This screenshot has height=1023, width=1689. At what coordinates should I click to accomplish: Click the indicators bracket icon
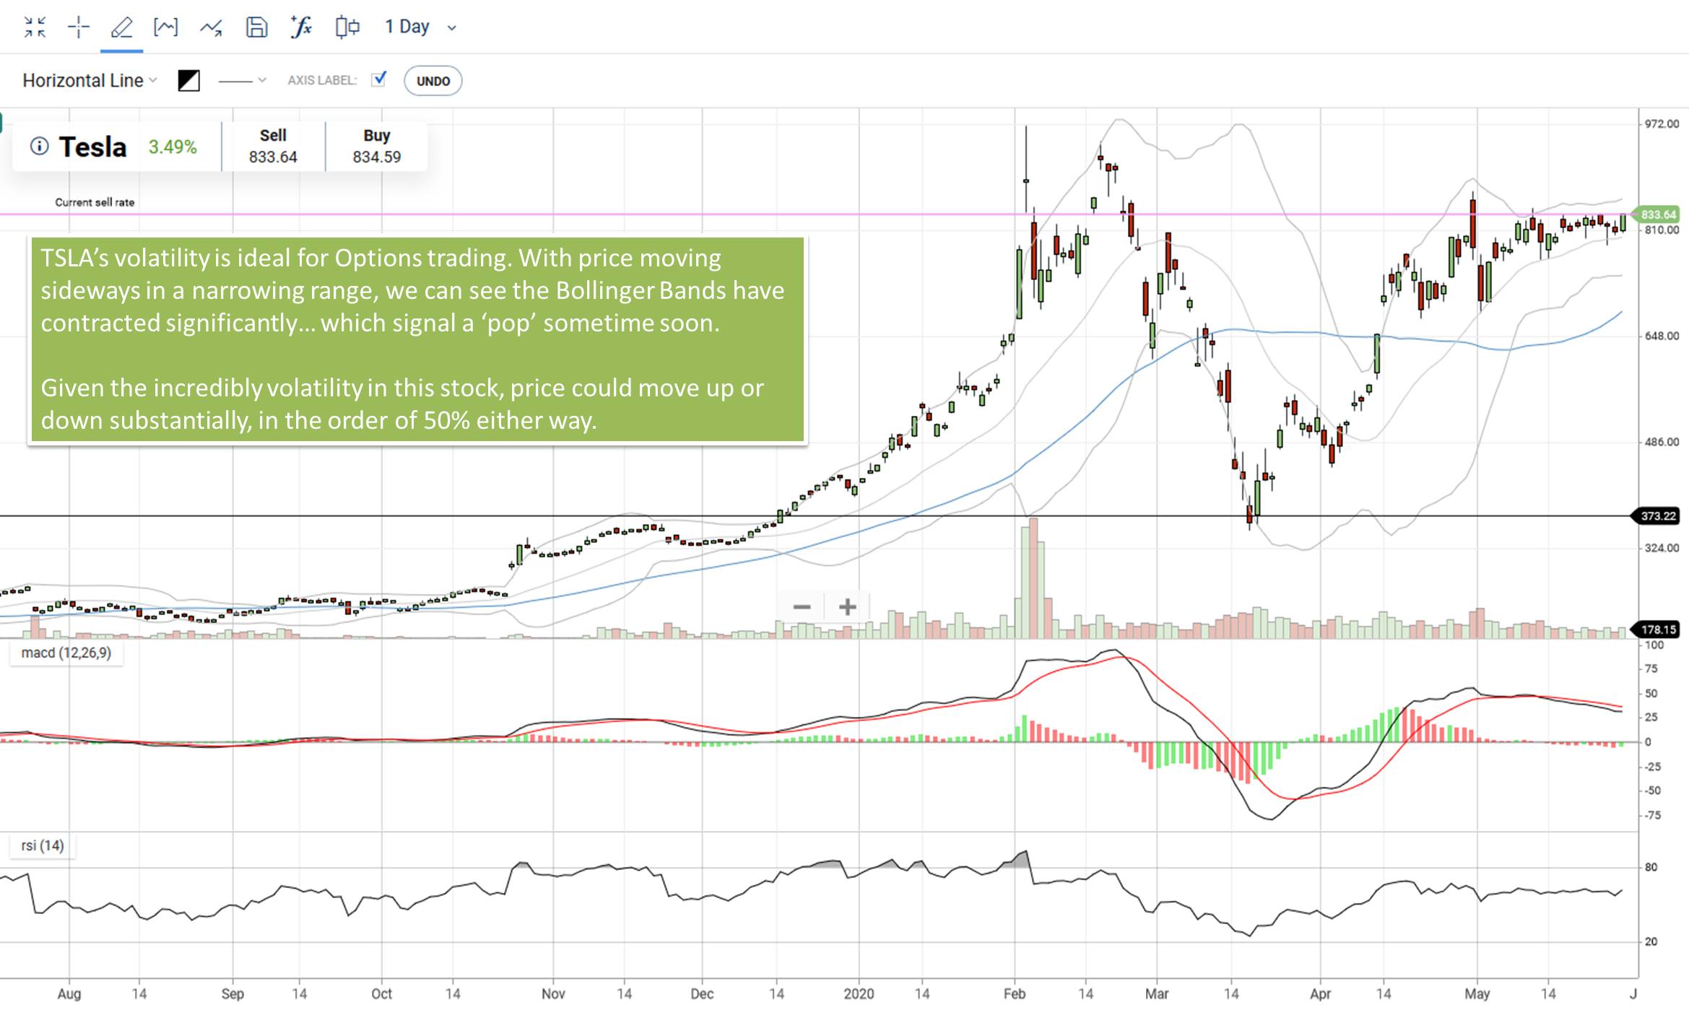(165, 27)
